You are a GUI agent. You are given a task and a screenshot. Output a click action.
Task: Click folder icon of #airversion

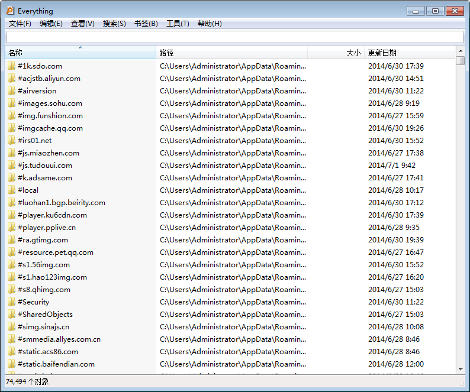coord(11,90)
